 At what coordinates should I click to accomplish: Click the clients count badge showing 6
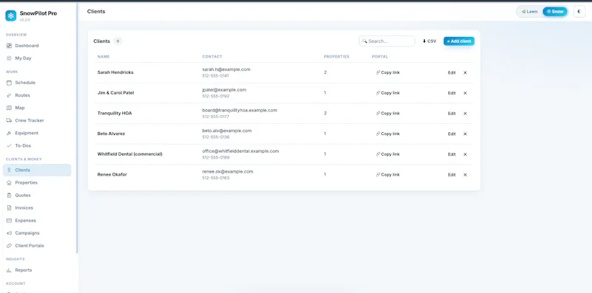pyautogui.click(x=118, y=41)
